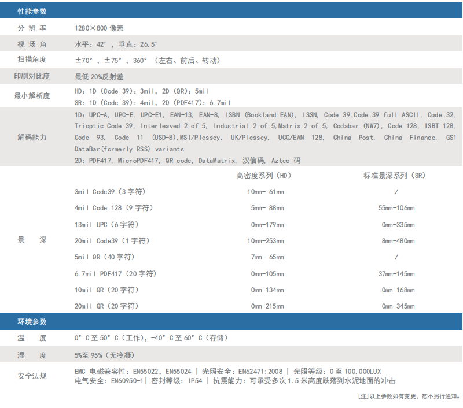The width and height of the screenshot is (463, 408).
Task: Click the 标准景深系列（SR）column header
Action: 395,176
